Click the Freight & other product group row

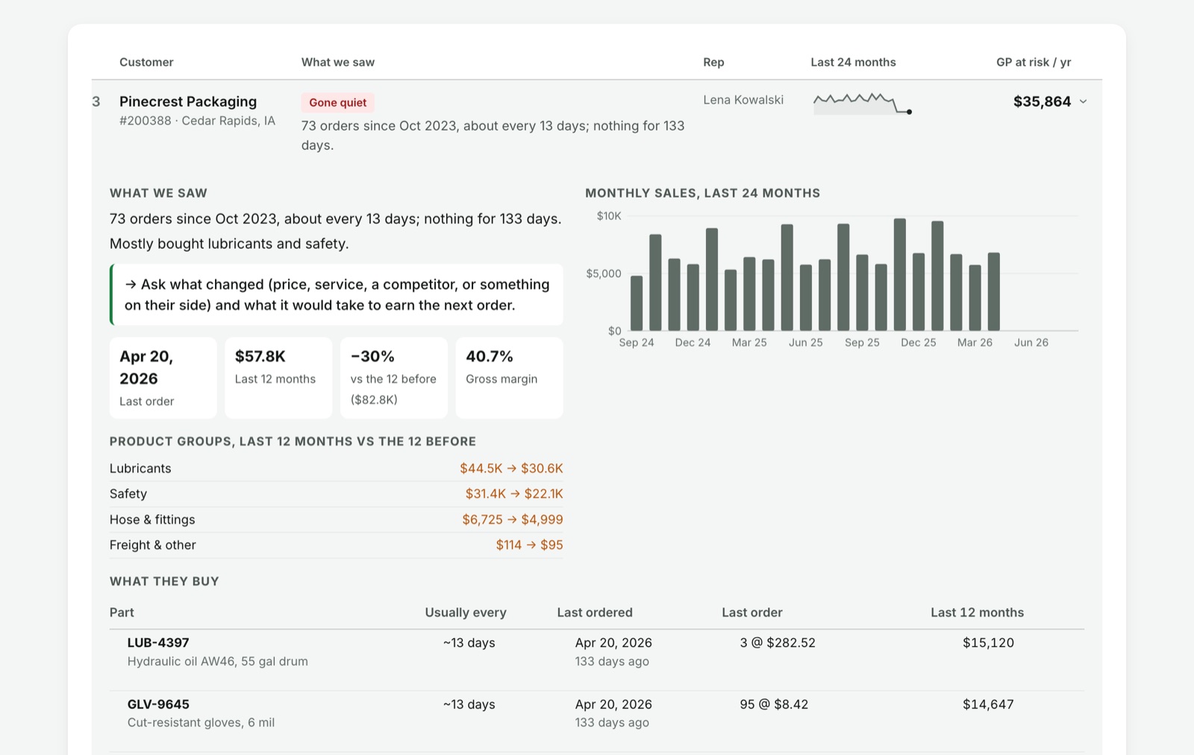[x=337, y=545]
